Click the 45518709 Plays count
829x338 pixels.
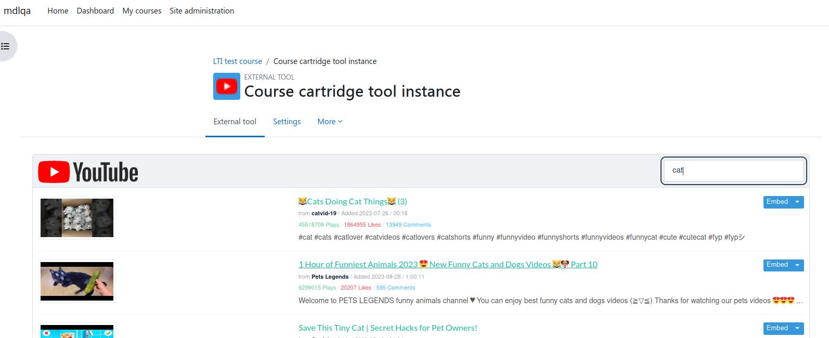click(319, 225)
